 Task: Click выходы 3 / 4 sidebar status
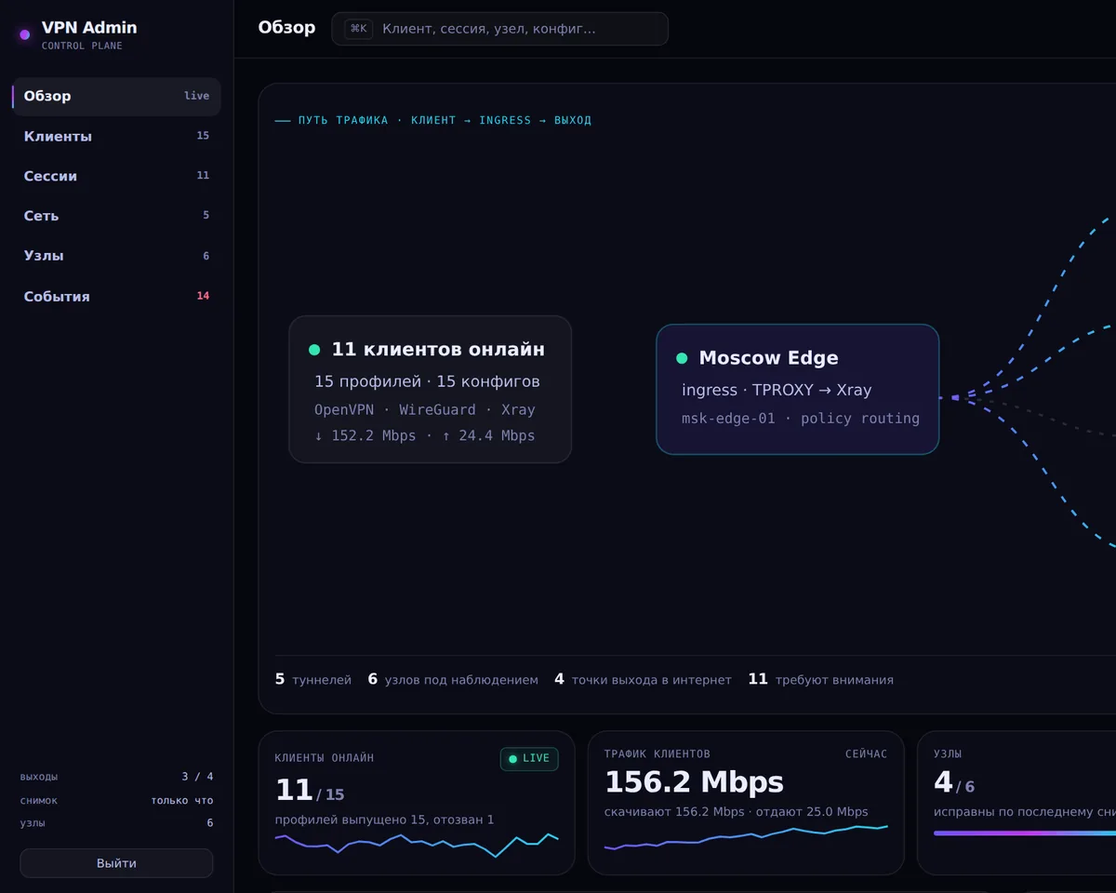116,777
